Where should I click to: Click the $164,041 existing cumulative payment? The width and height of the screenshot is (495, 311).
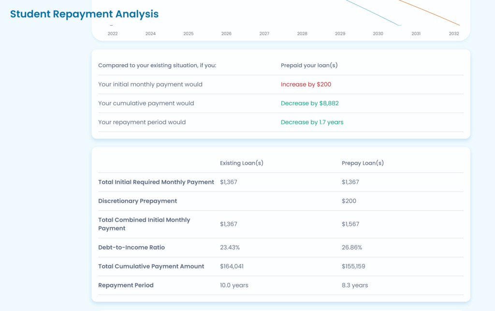coord(232,266)
